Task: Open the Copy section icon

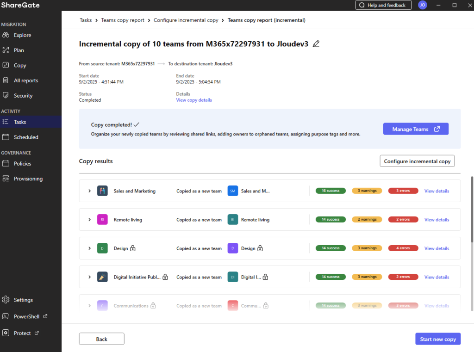Action: click(6, 65)
